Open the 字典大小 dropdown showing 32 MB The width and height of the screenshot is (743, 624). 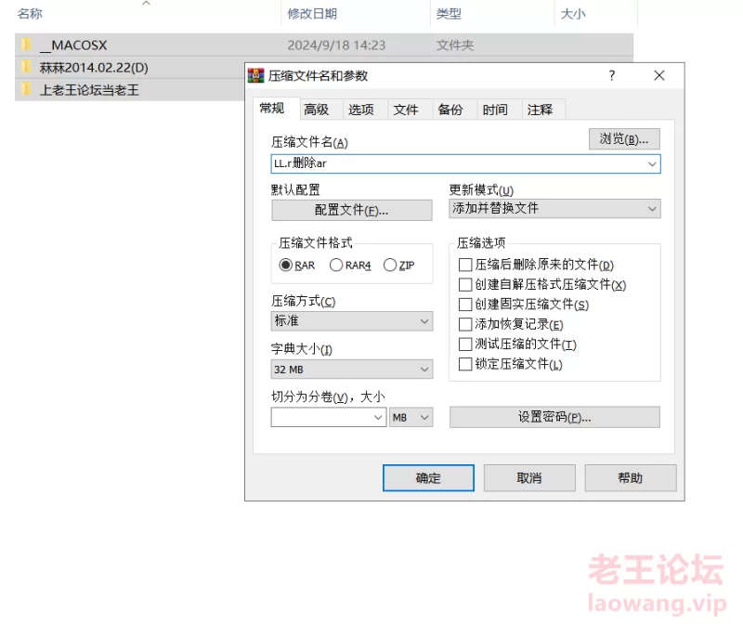point(352,369)
